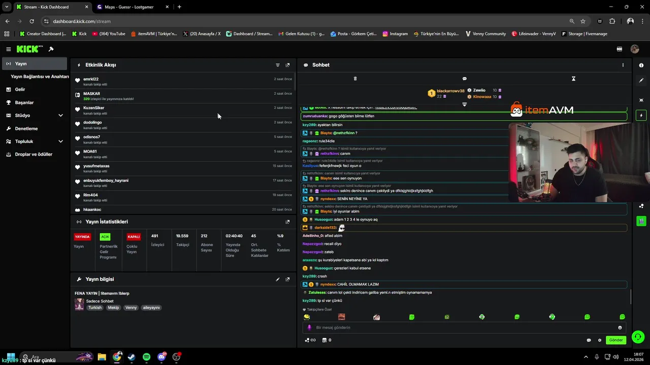Viewport: 650px width, 365px height.
Task: Send message with Gönder button
Action: coord(616,340)
